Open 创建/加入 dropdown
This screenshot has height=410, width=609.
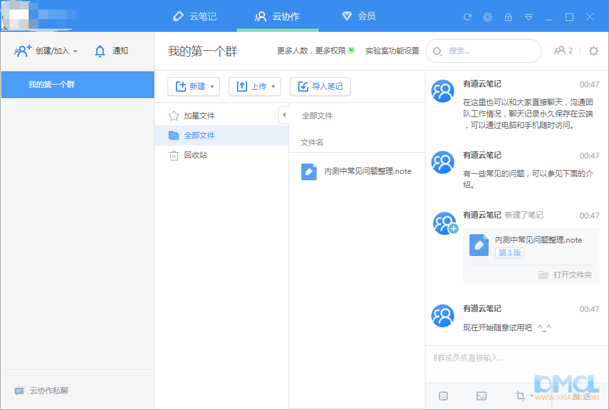46,51
